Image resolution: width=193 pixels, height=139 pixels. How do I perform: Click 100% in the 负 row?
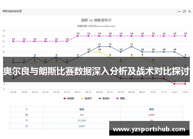click(82, 126)
